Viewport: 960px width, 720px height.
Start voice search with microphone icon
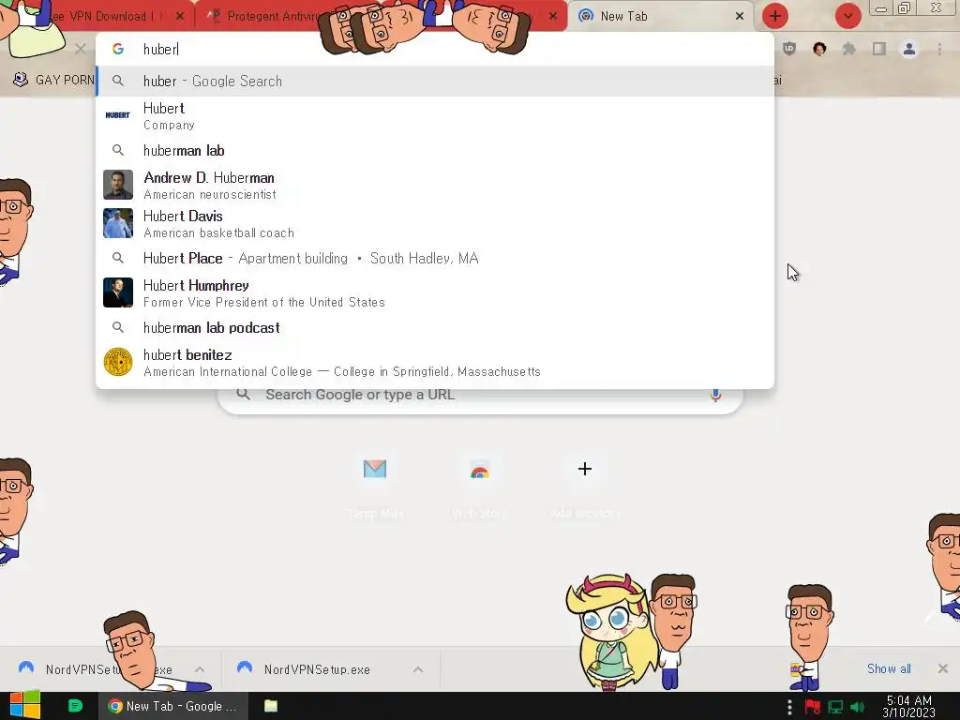(x=715, y=396)
